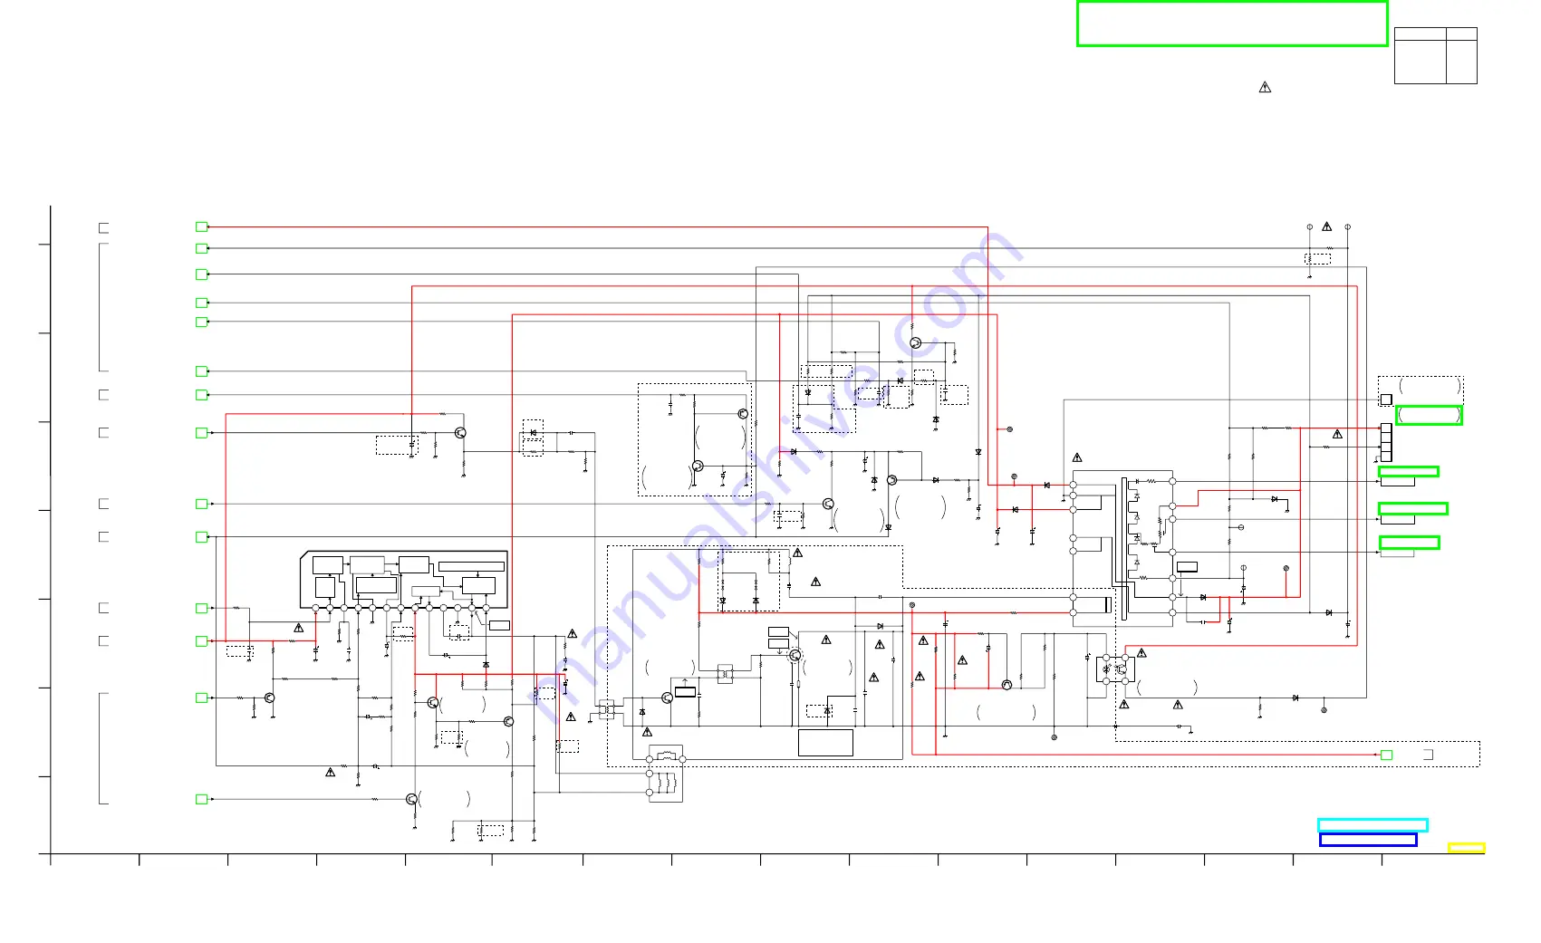Click the transformer core bars at right center

1124,549
